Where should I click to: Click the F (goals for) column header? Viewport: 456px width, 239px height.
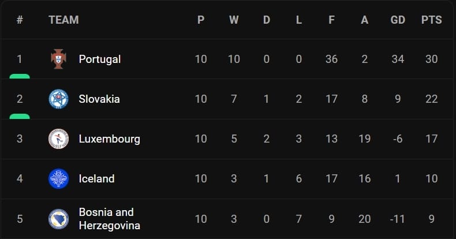331,20
